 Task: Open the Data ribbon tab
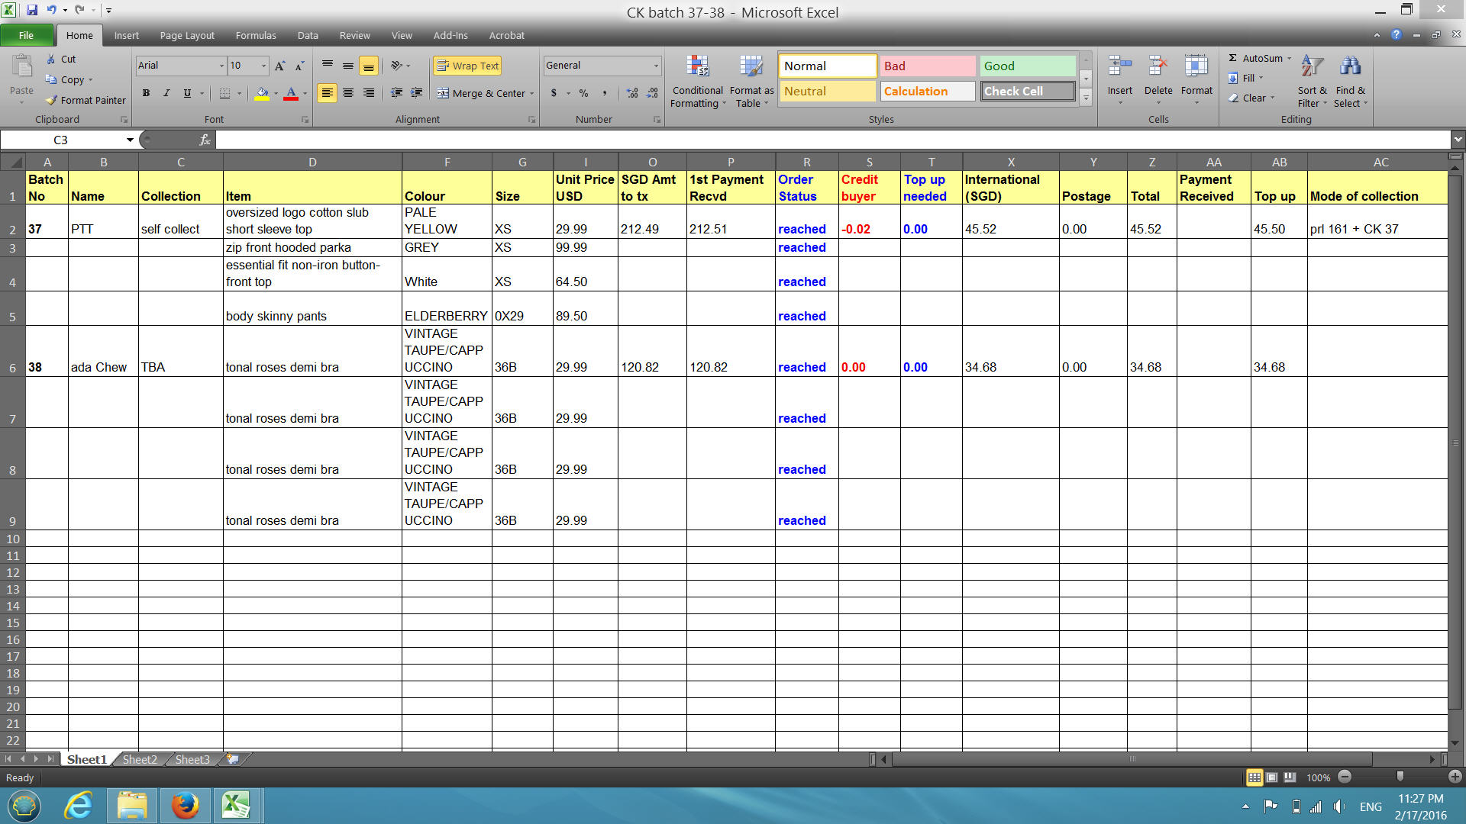(x=308, y=35)
